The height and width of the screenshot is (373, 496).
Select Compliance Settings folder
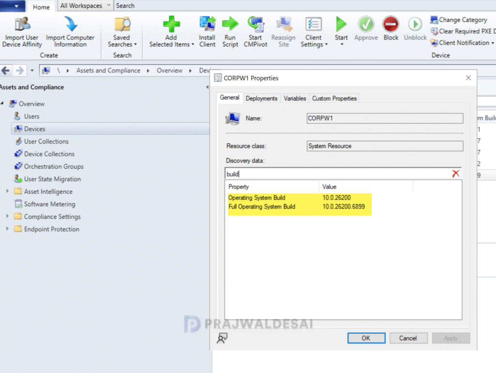click(x=52, y=217)
